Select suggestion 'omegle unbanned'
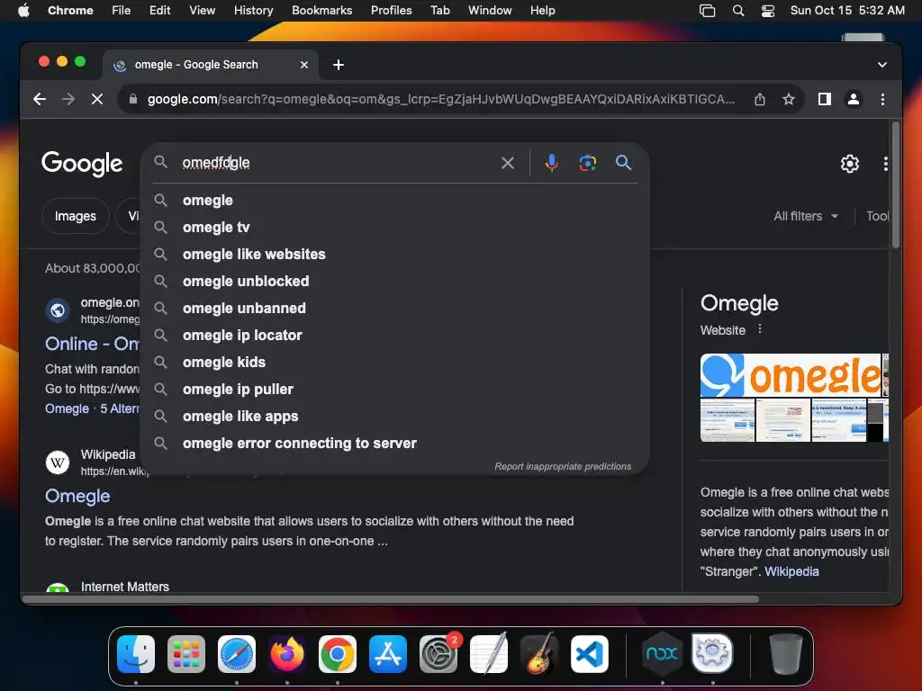The width and height of the screenshot is (922, 691). 394,309
